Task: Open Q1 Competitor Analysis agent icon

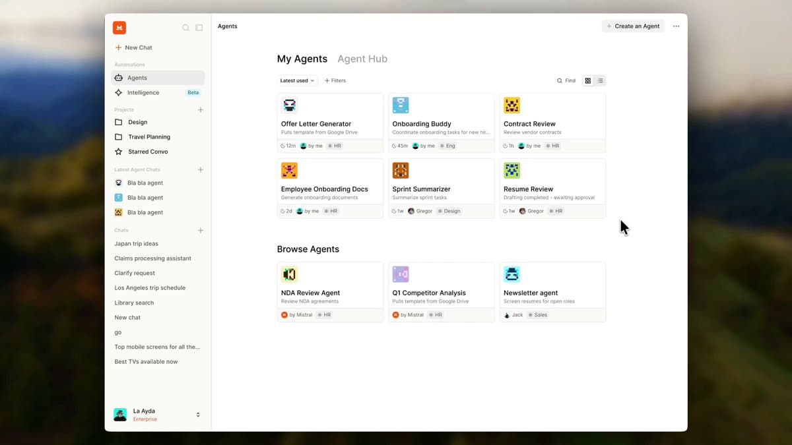Action: 401,274
